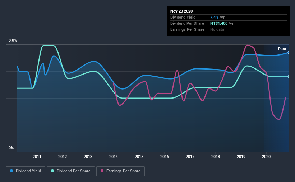
Task: Click the blue Dividend Yield legend dot
Action: click(11, 171)
